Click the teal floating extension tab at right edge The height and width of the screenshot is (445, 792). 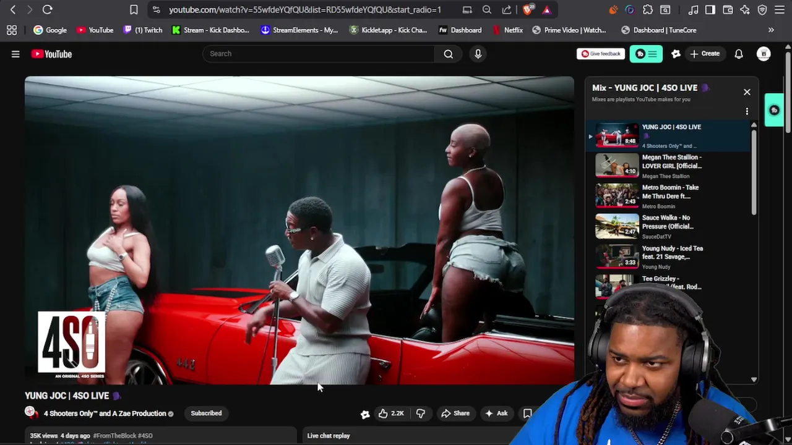coord(774,110)
